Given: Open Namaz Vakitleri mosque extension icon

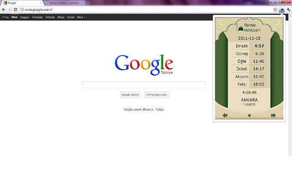Looking at the screenshot, I should tap(282, 10).
